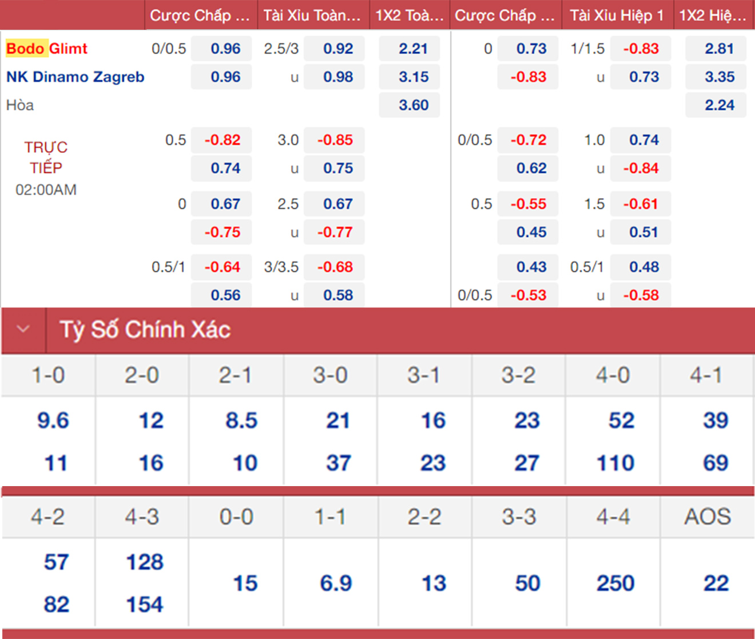755x639 pixels.
Task: Select the Tài Xỉu Toàn column header
Action: click(312, 15)
